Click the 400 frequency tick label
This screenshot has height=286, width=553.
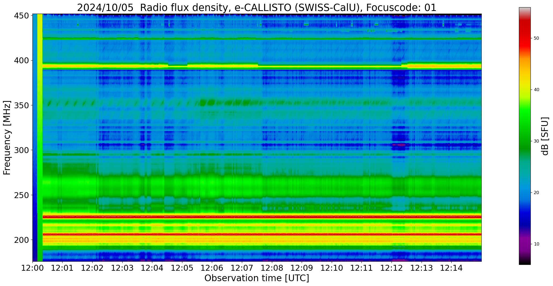pyautogui.click(x=21, y=61)
